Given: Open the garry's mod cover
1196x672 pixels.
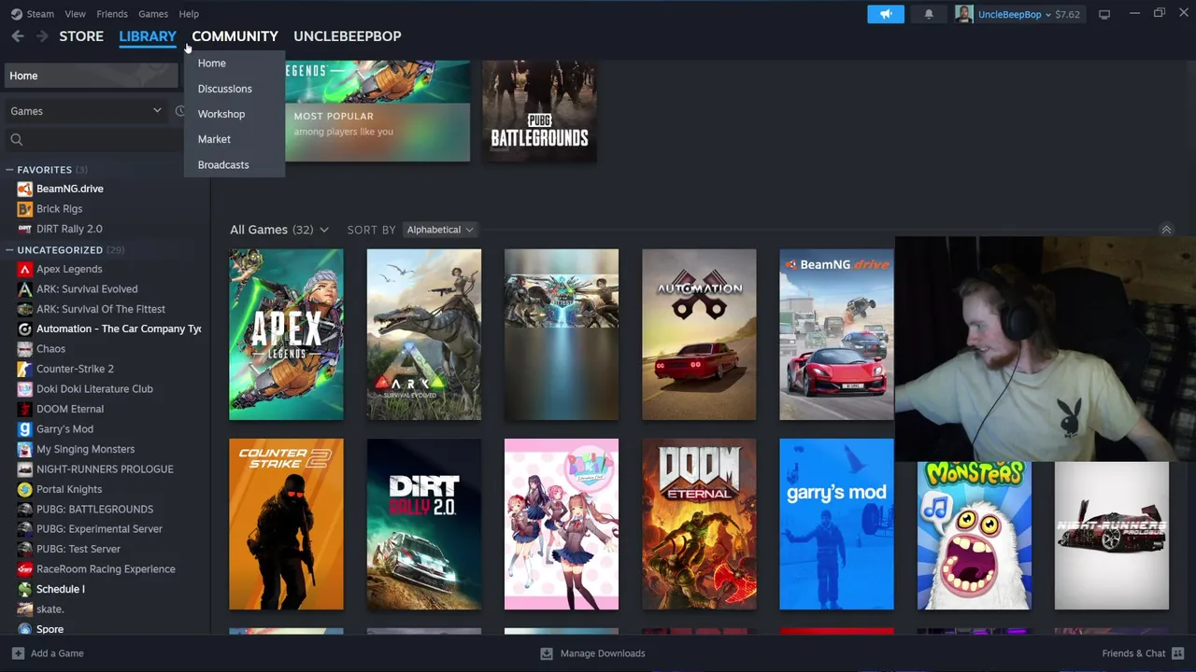Looking at the screenshot, I should coord(836,525).
